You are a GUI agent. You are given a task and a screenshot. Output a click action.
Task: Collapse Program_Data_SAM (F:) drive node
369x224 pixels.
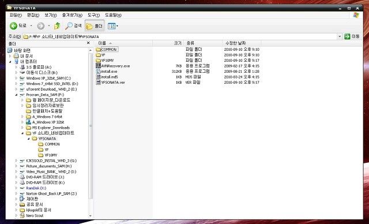16,95
